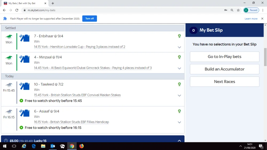The width and height of the screenshot is (267, 150).
Task: Click the blue jockey silks for Tawleed
Action: (x=24, y=86)
